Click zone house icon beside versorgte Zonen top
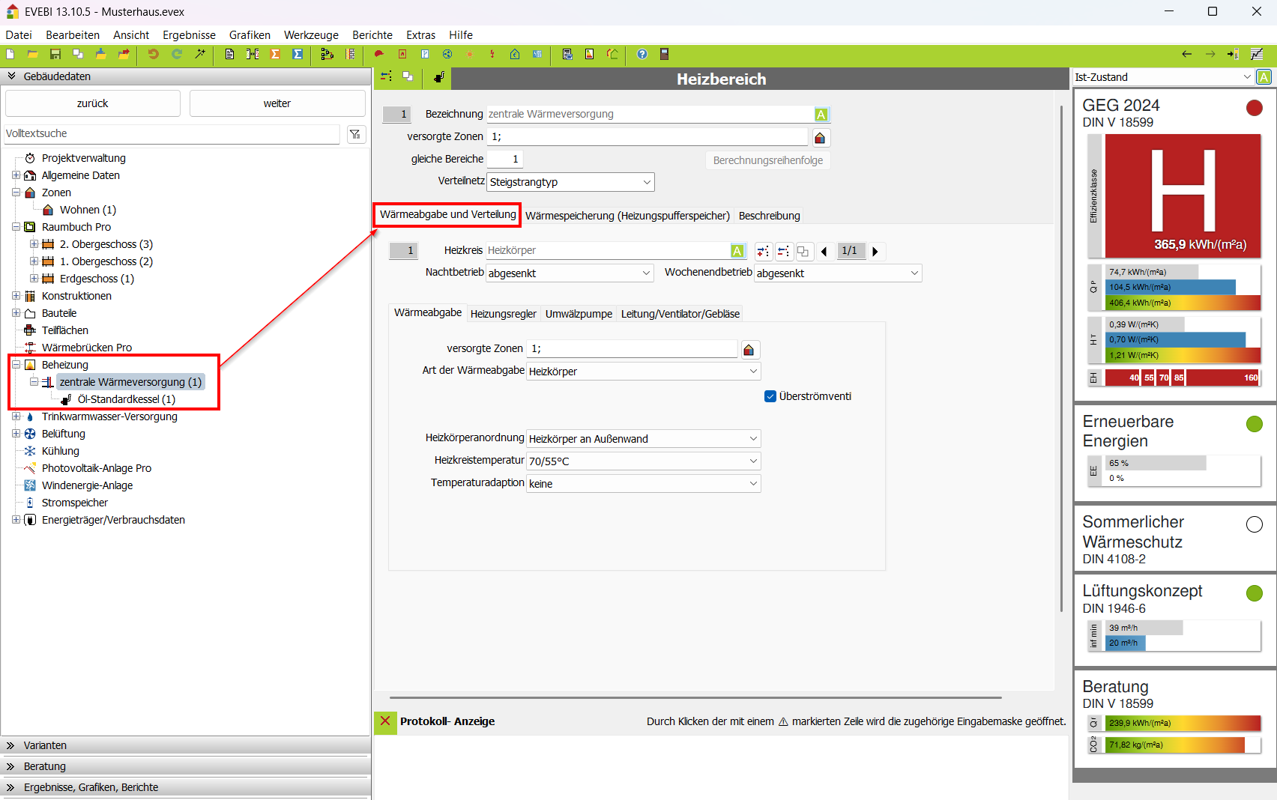 [820, 138]
